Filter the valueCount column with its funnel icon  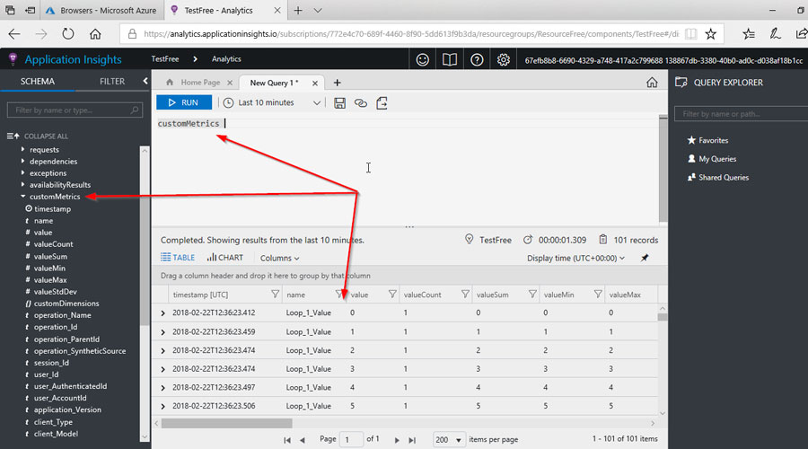tap(465, 295)
